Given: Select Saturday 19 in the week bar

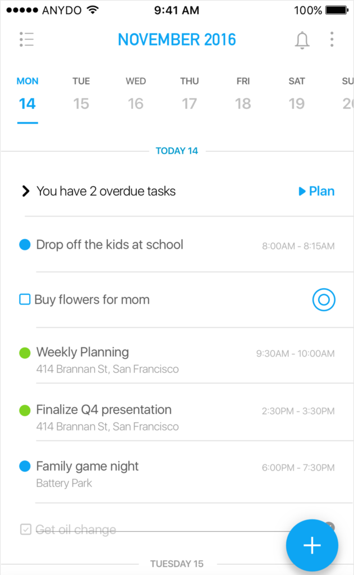Looking at the screenshot, I should [296, 93].
